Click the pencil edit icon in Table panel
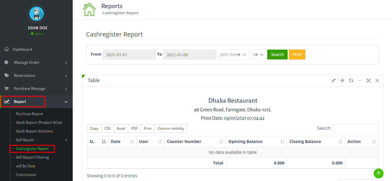 (334, 80)
